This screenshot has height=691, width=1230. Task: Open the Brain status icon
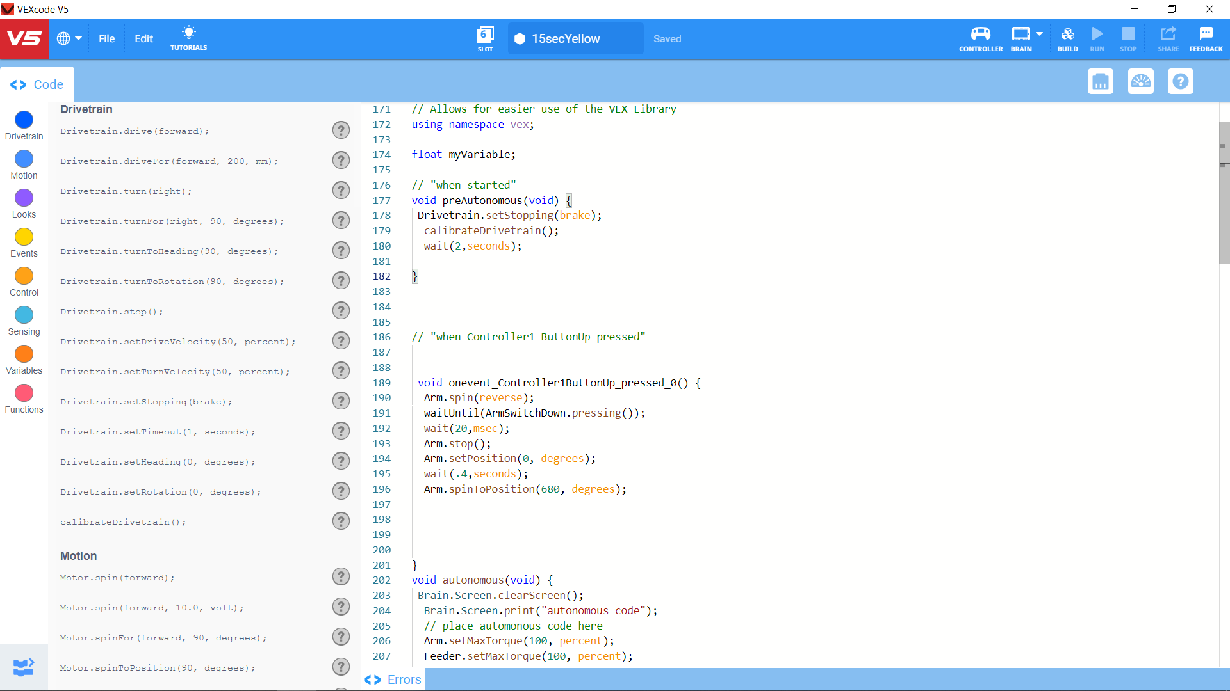click(x=1021, y=38)
